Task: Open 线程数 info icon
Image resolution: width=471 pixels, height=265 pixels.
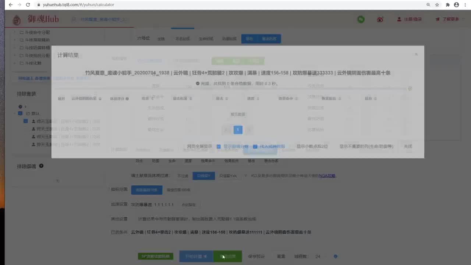Action: [x=335, y=256]
